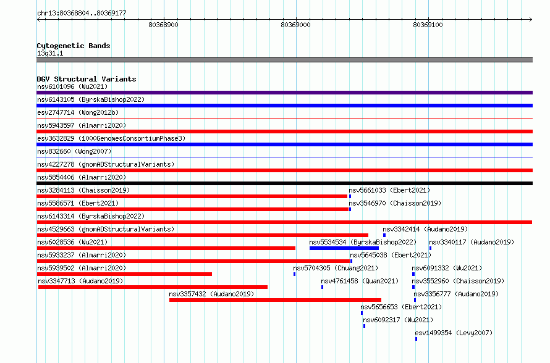Select the nsv832660 (Wong2007) label
The width and height of the screenshot is (550, 363).
(74, 151)
